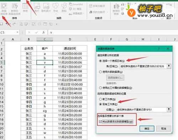Click the formula bar showing 'v'
Screen dimensions: 178x140
pos(113,32)
